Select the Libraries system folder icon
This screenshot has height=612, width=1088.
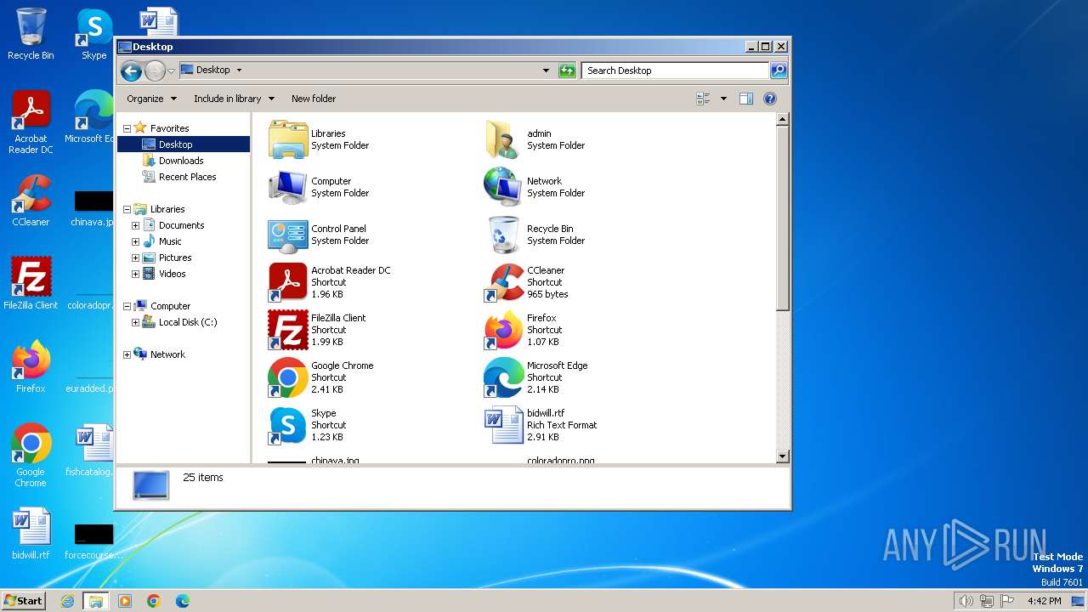(x=287, y=139)
